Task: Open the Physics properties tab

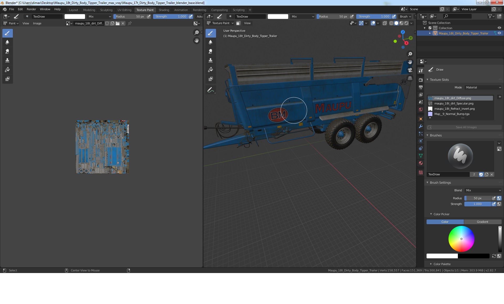Action: tap(421, 141)
